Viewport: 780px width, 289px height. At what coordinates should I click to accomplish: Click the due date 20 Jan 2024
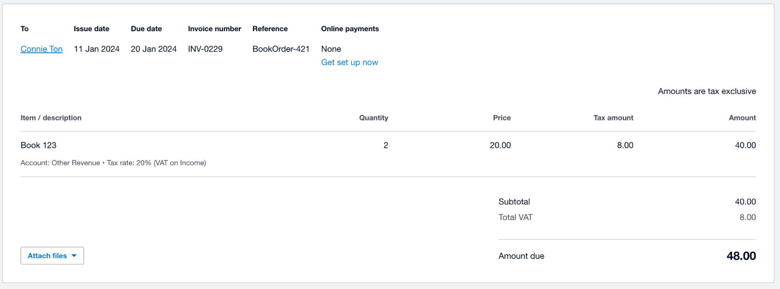pyautogui.click(x=153, y=49)
